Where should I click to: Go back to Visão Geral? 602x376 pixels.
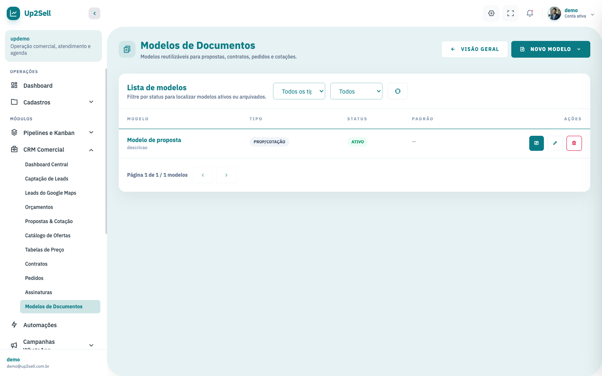[x=474, y=49]
